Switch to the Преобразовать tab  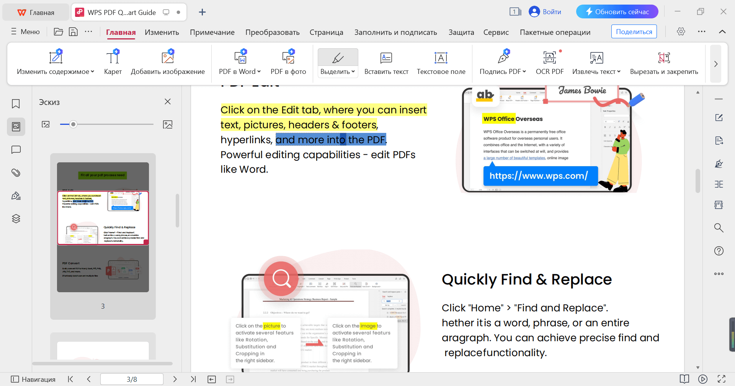click(272, 32)
